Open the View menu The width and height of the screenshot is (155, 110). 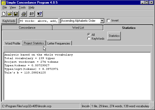13,8
